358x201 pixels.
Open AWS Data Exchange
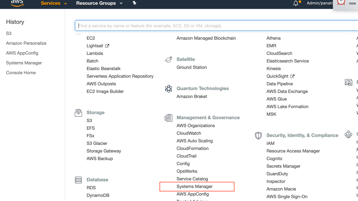(287, 91)
